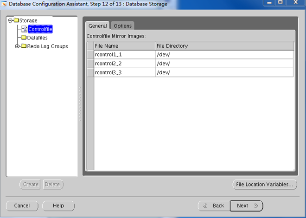Click the row selector beside rcontrol1_1

click(90, 55)
